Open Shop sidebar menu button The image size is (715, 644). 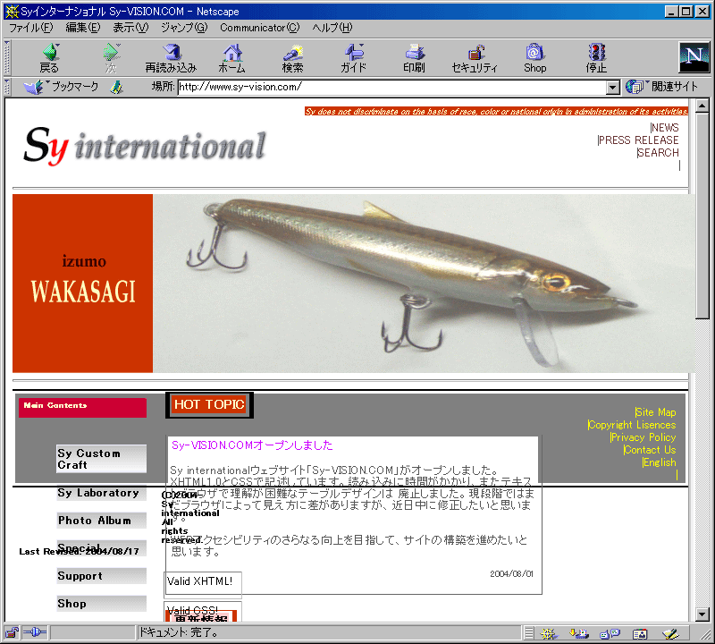click(101, 604)
